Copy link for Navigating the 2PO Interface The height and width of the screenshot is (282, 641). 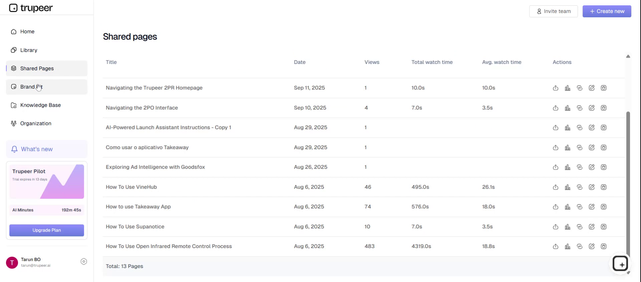click(580, 108)
